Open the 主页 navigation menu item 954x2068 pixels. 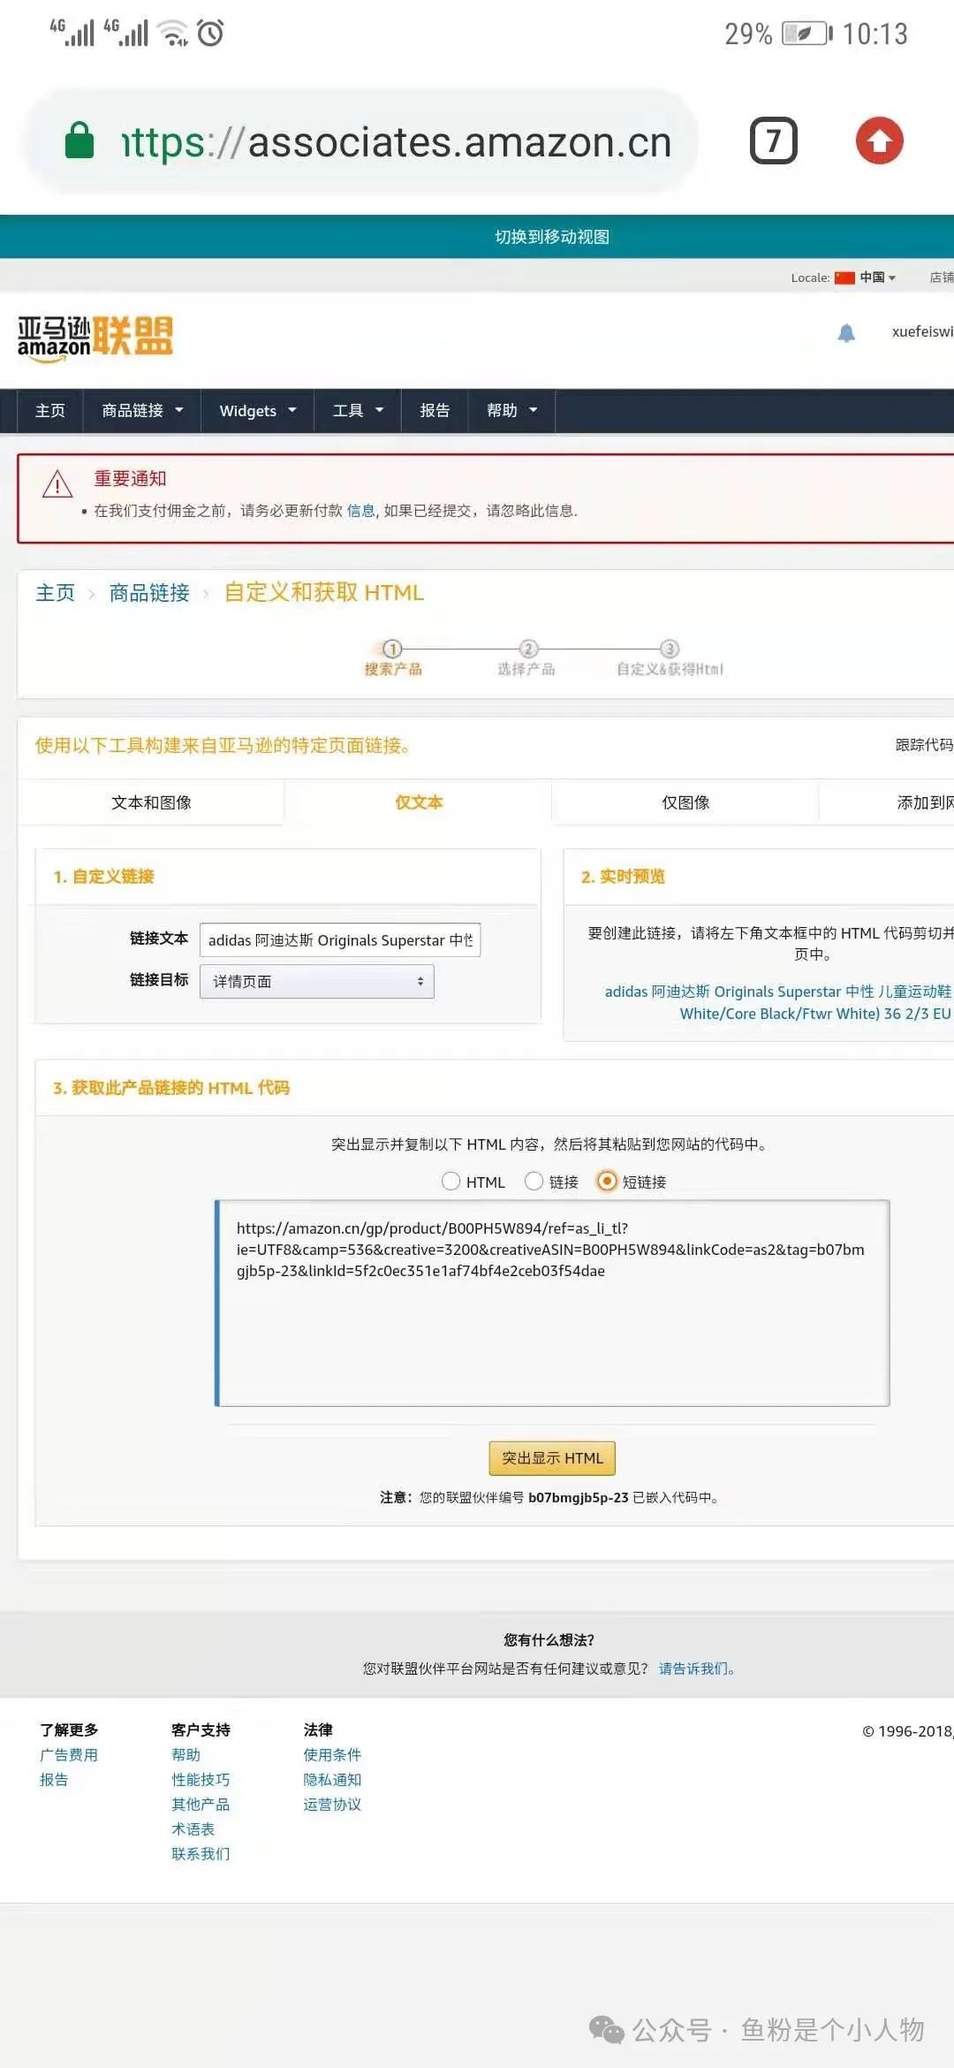pyautogui.click(x=50, y=411)
